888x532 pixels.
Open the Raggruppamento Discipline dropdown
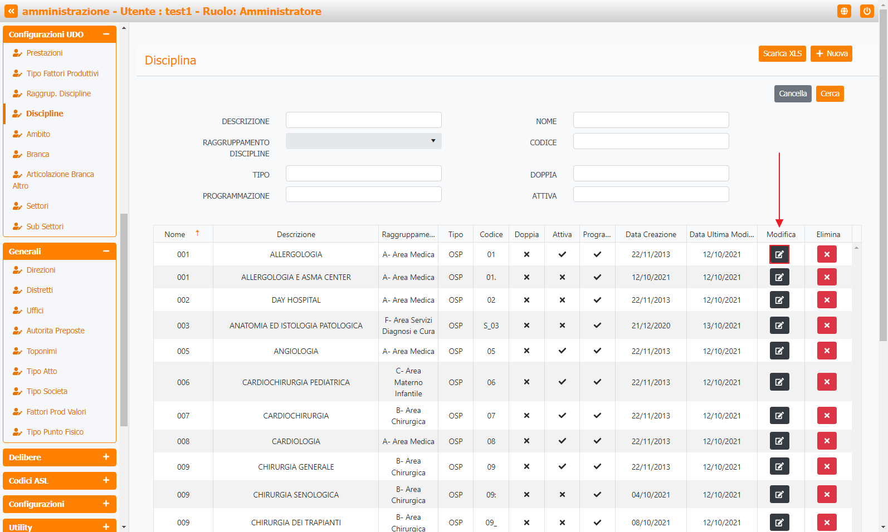(x=363, y=141)
